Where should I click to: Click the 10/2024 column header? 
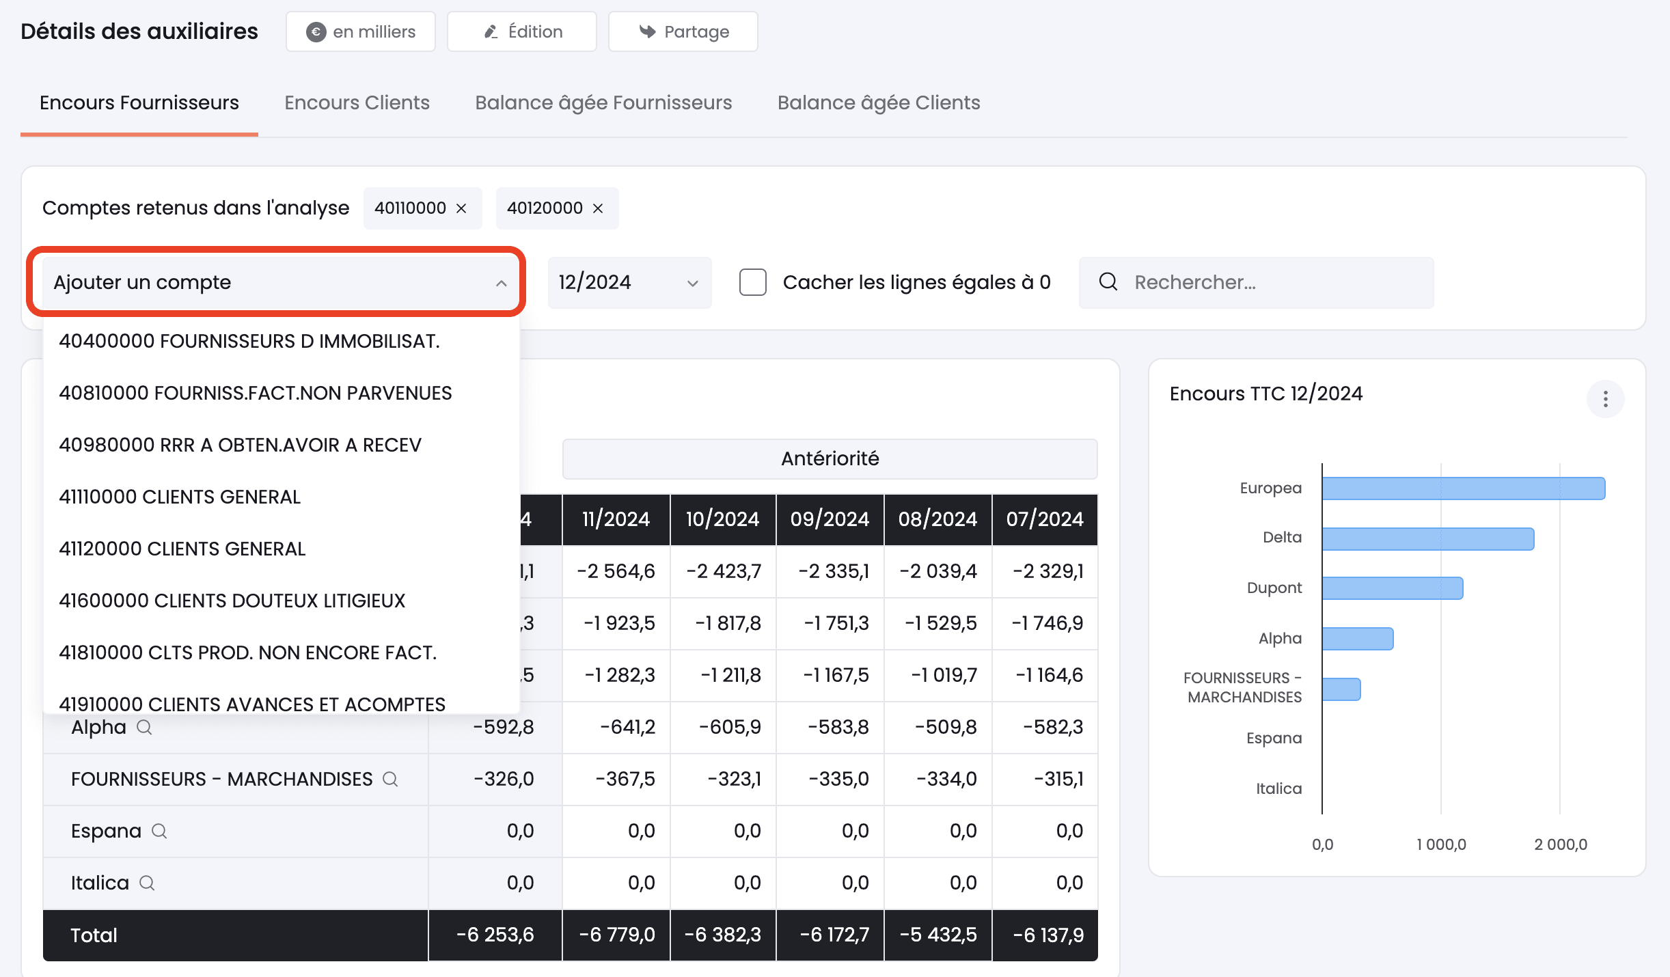723,519
